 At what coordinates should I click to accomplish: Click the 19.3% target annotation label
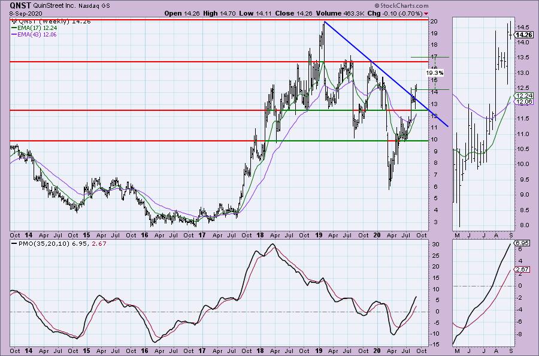(x=435, y=73)
